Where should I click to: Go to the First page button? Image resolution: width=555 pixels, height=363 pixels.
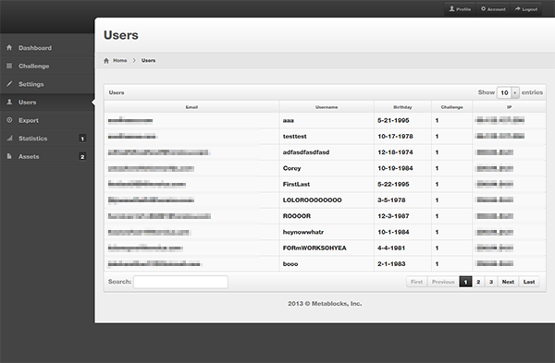(x=416, y=282)
